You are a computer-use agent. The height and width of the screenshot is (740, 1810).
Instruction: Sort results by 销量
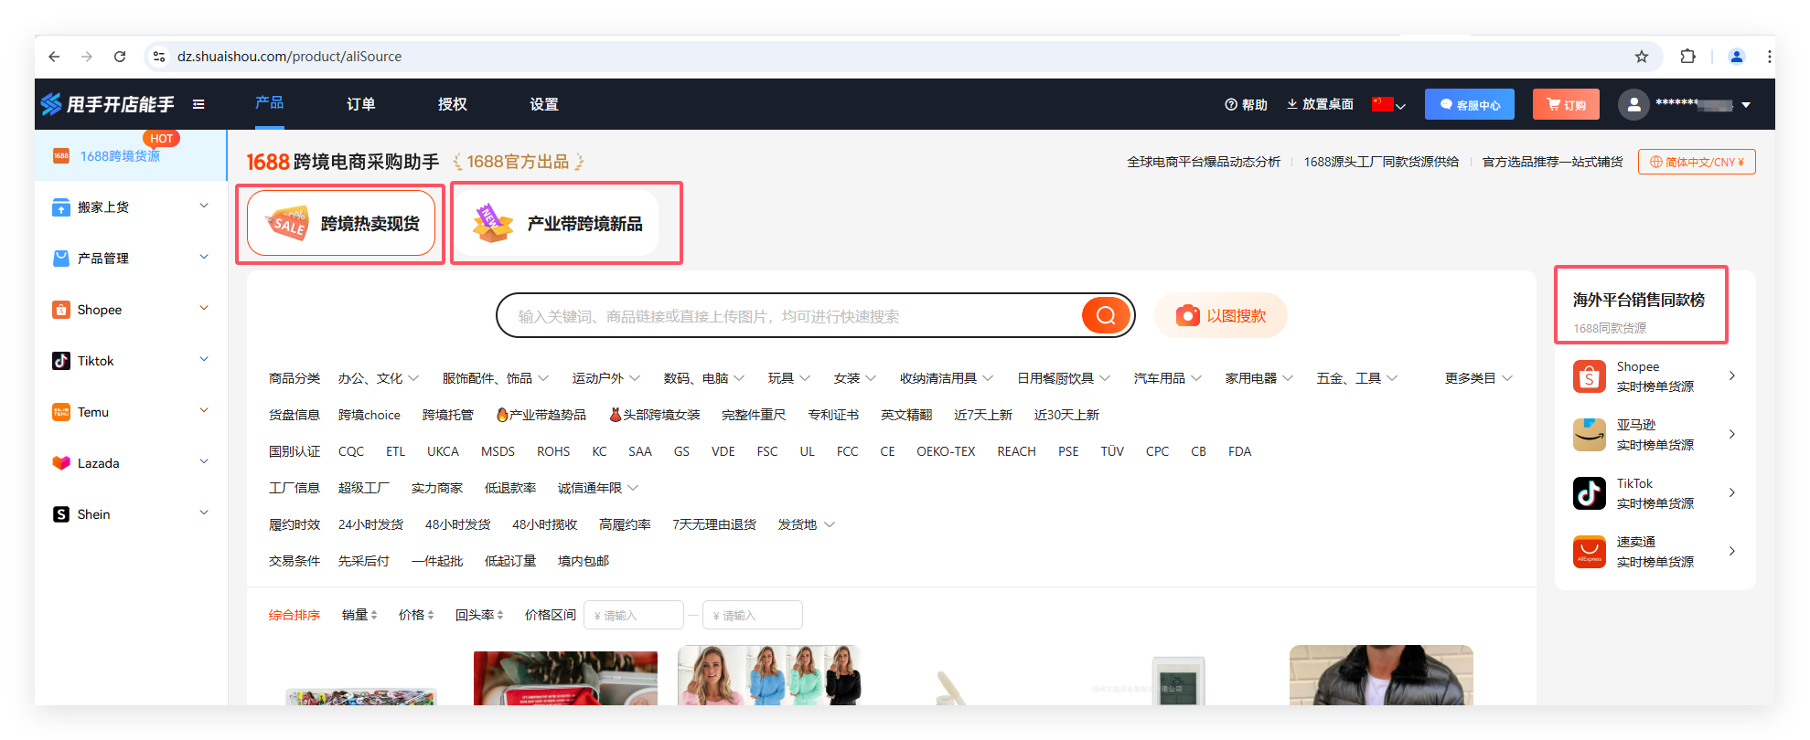click(359, 616)
